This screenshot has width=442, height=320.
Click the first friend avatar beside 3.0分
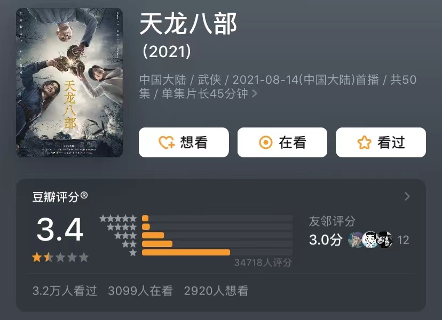(356, 239)
